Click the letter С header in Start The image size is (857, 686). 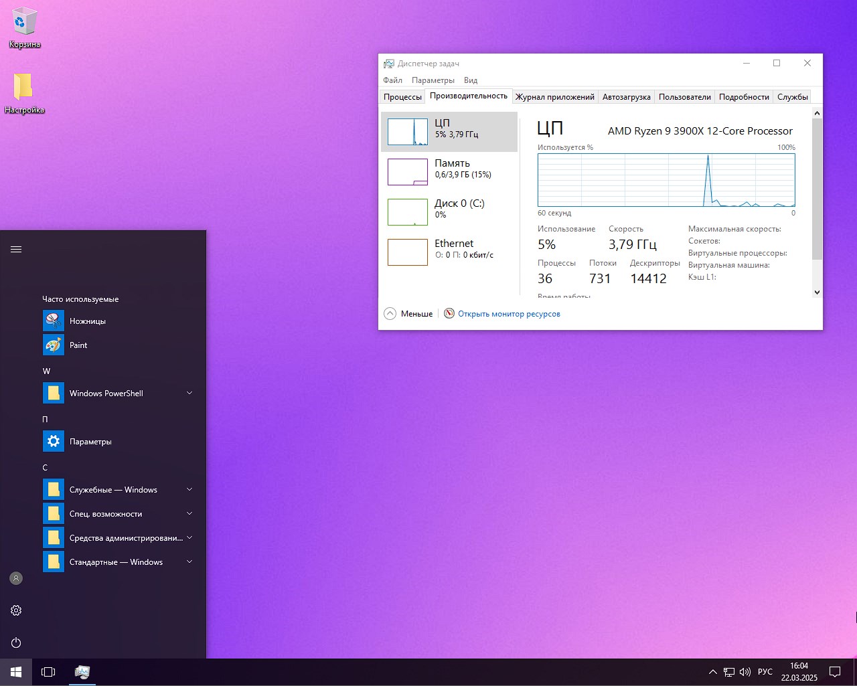tap(45, 467)
